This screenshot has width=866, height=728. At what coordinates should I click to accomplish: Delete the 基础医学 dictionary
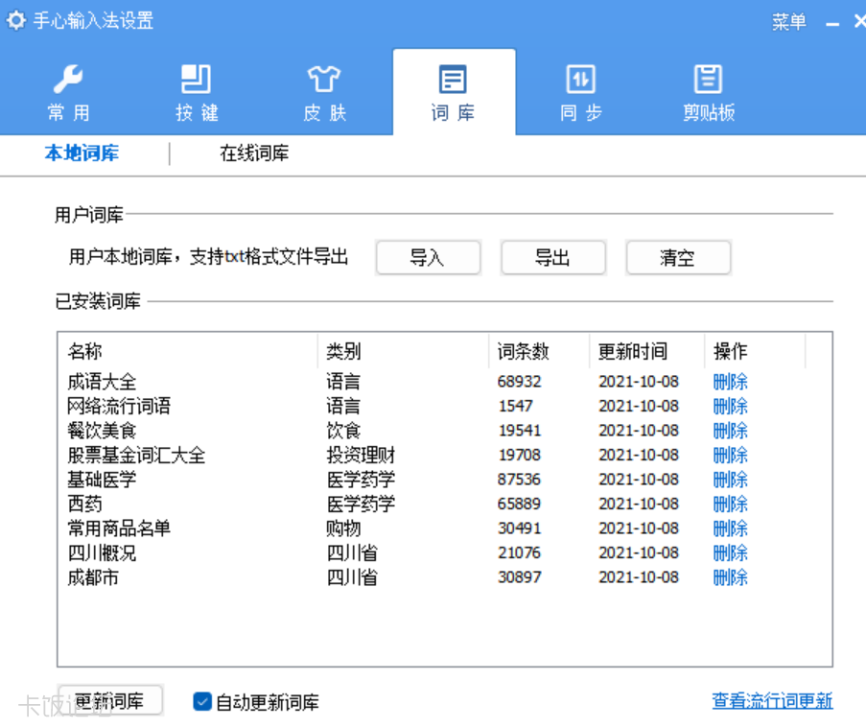(x=730, y=480)
